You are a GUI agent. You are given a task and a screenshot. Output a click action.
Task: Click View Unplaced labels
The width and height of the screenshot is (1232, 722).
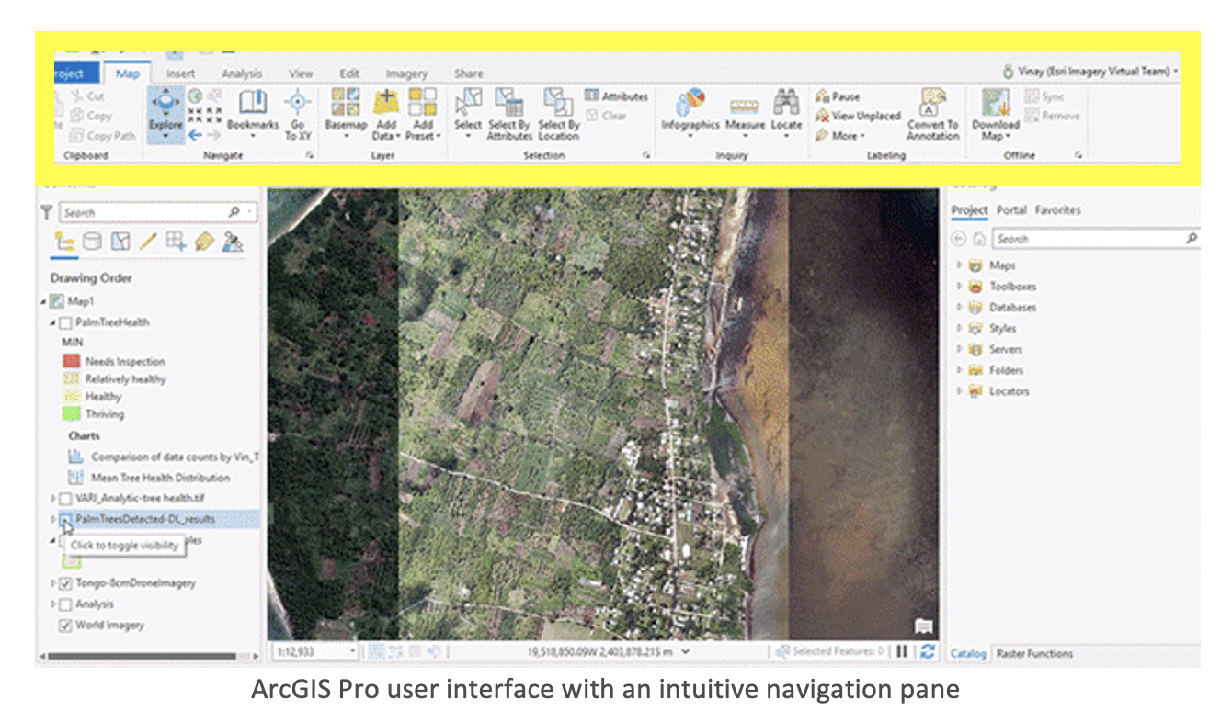tap(858, 116)
